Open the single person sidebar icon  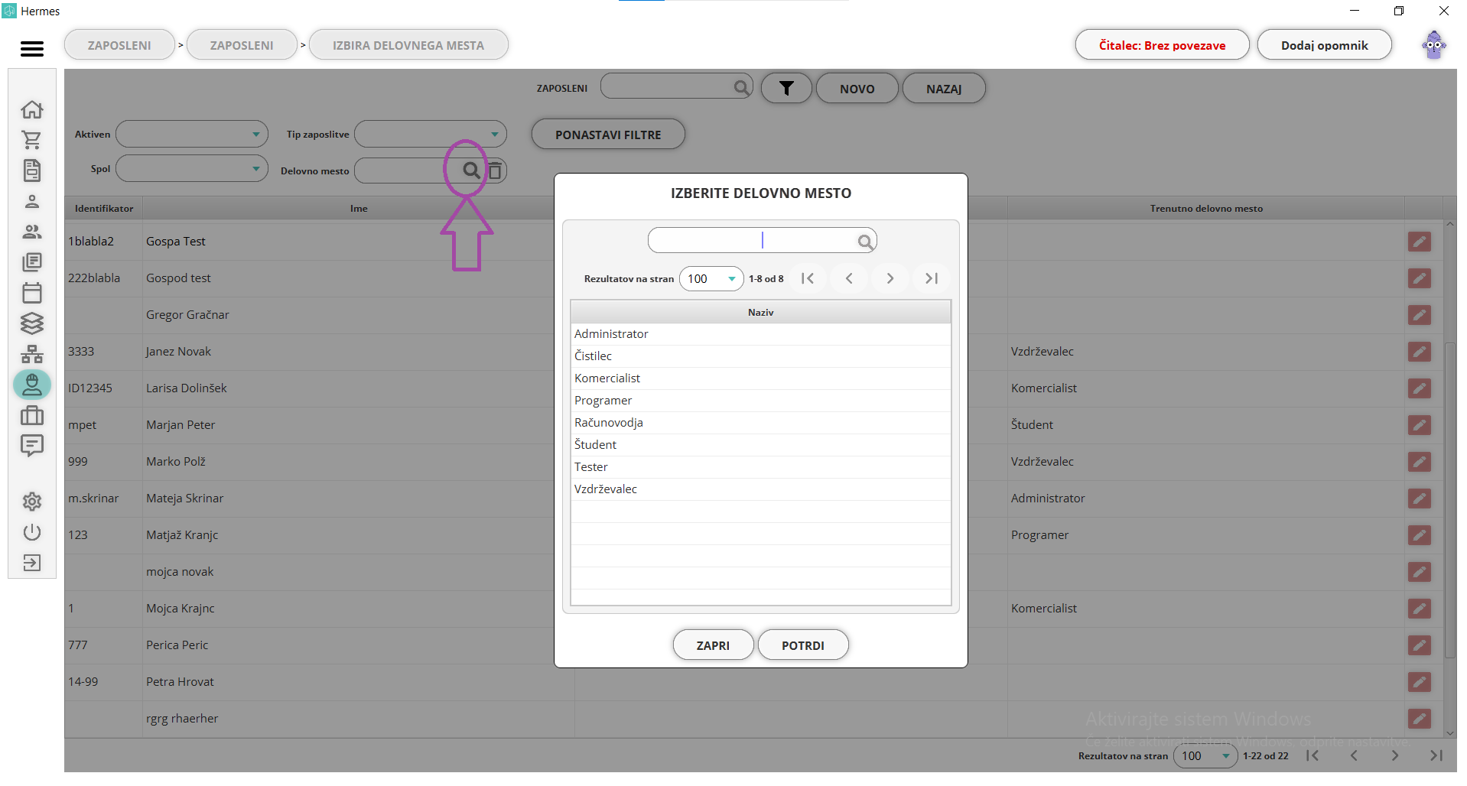tap(32, 201)
